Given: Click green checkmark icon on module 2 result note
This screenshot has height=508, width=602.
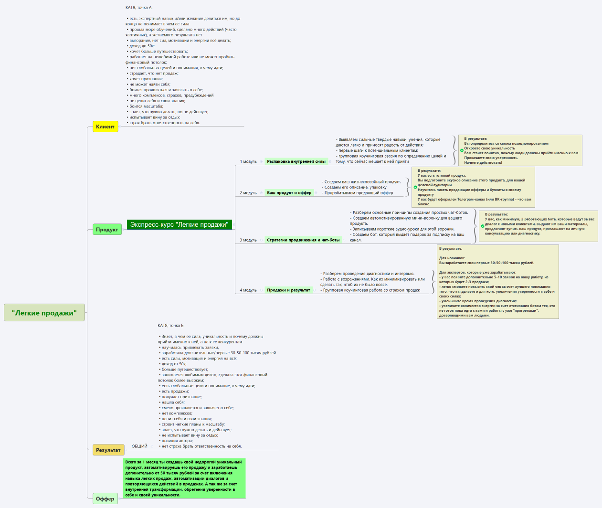Looking at the screenshot, I should point(415,187).
